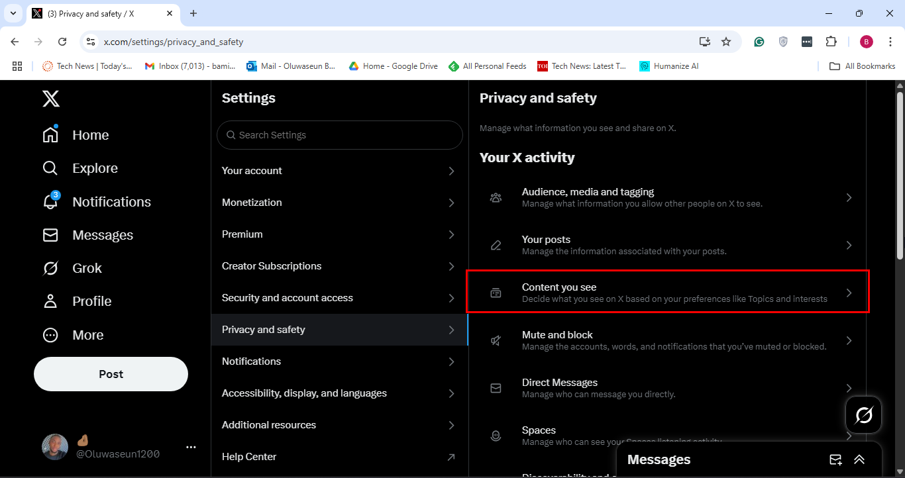Screen dimensions: 905x478
Task: Expand the Messages drawer with double chevron
Action: [x=859, y=459]
